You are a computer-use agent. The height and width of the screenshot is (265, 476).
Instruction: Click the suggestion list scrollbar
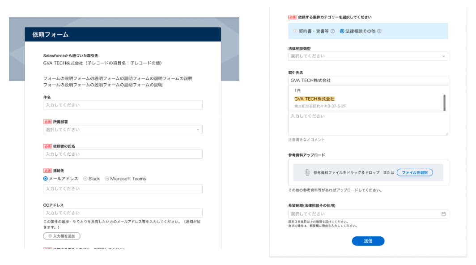pos(444,103)
